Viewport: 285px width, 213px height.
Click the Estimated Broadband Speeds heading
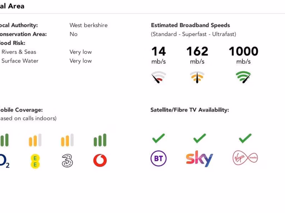190,25
